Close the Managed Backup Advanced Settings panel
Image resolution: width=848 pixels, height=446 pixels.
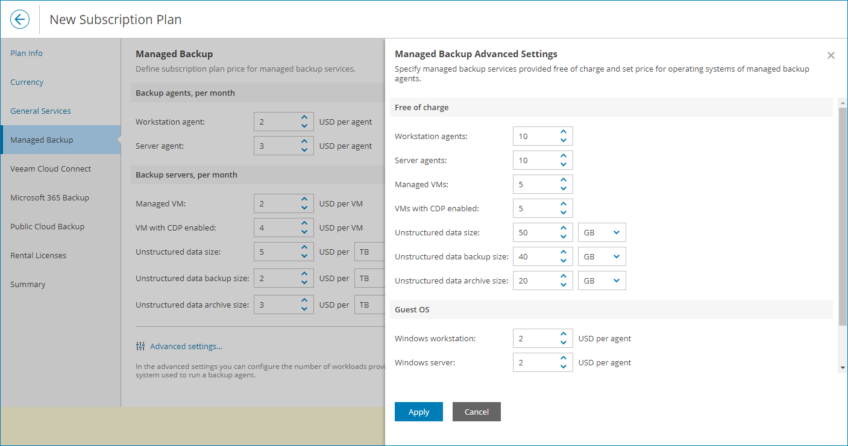[x=831, y=55]
